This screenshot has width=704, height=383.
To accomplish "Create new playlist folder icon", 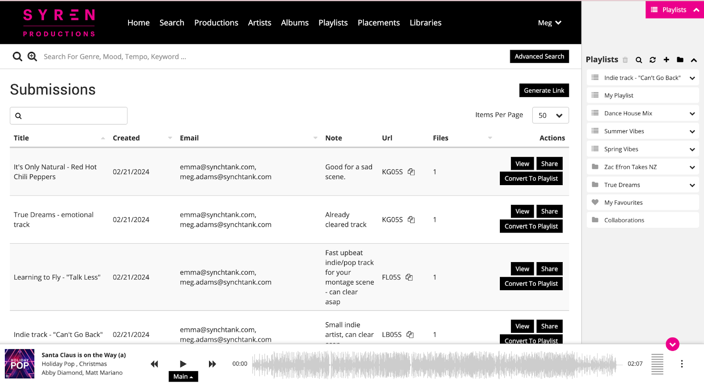I will [x=680, y=60].
